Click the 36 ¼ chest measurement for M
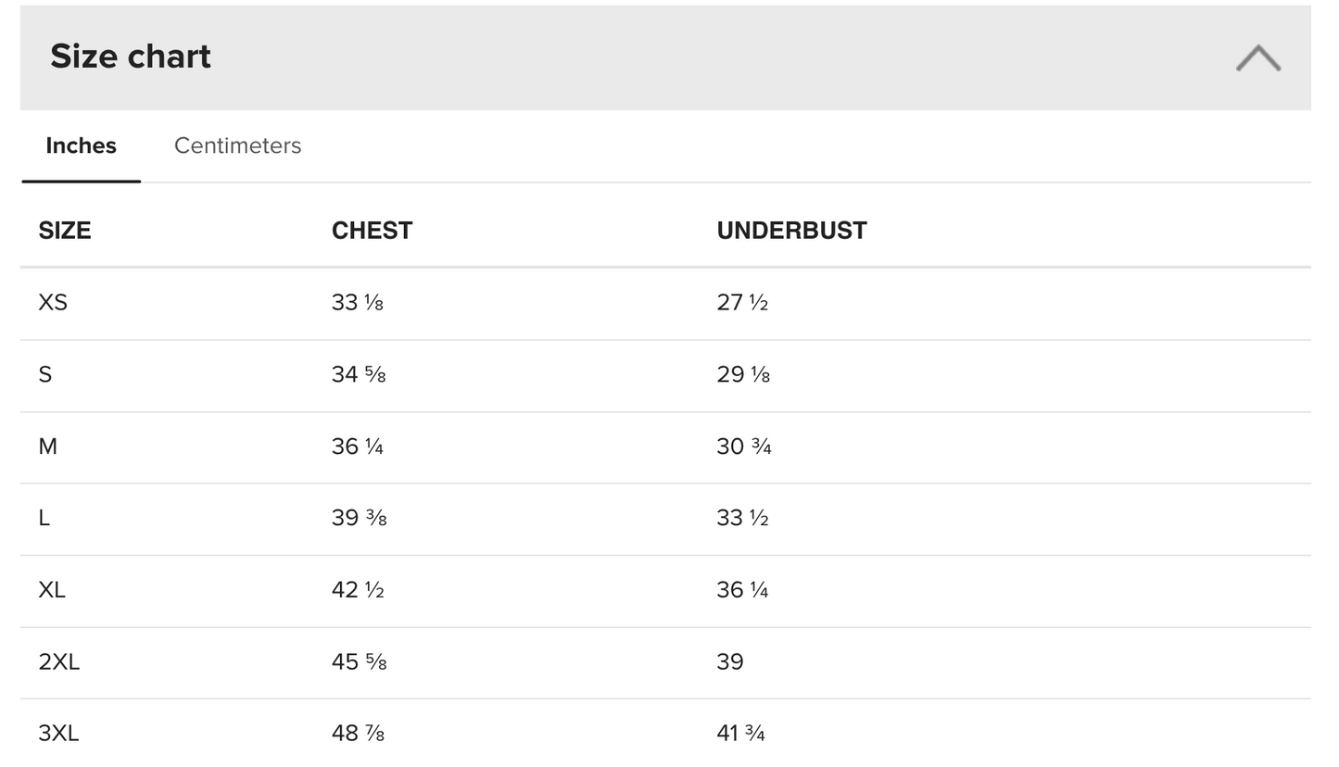 click(x=358, y=446)
